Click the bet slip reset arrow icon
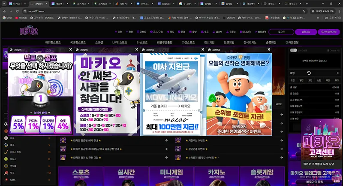 [x=309, y=73]
